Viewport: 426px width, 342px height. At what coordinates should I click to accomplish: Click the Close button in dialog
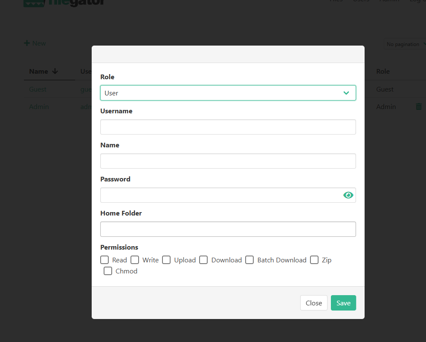pyautogui.click(x=314, y=303)
